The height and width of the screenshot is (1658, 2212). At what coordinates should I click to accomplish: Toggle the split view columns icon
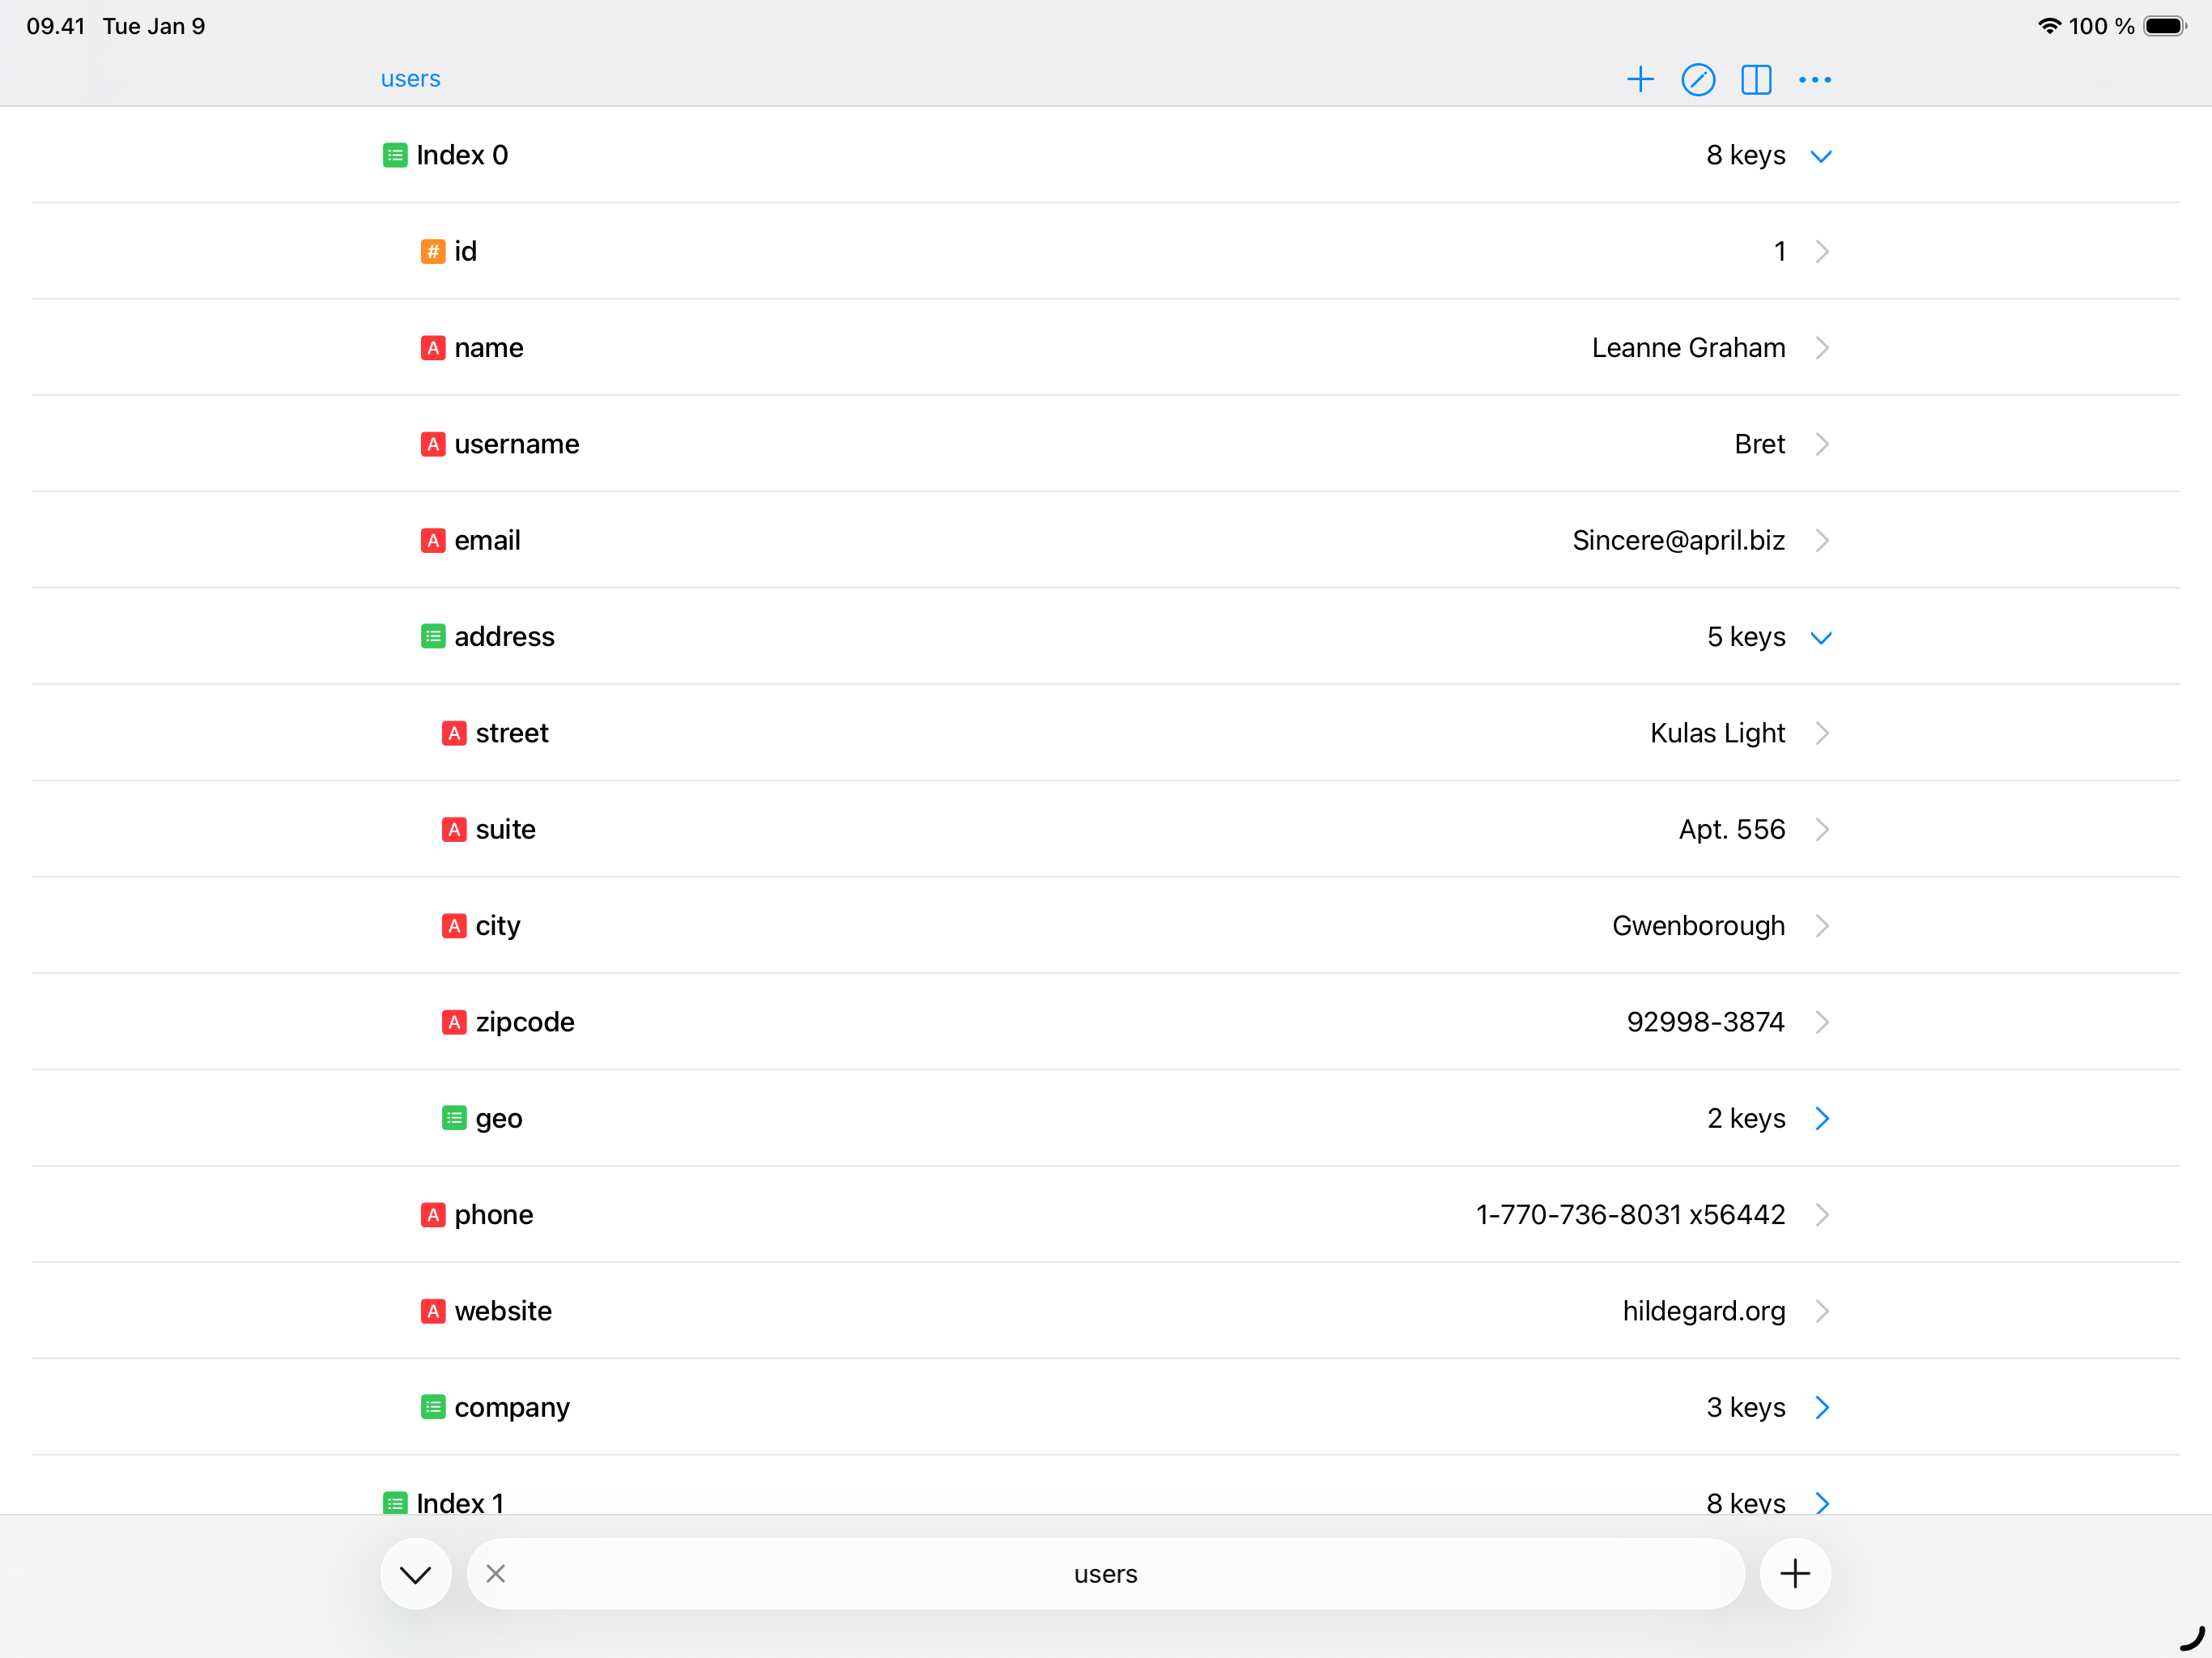point(1756,79)
